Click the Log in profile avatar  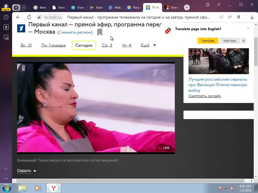click(6, 7)
